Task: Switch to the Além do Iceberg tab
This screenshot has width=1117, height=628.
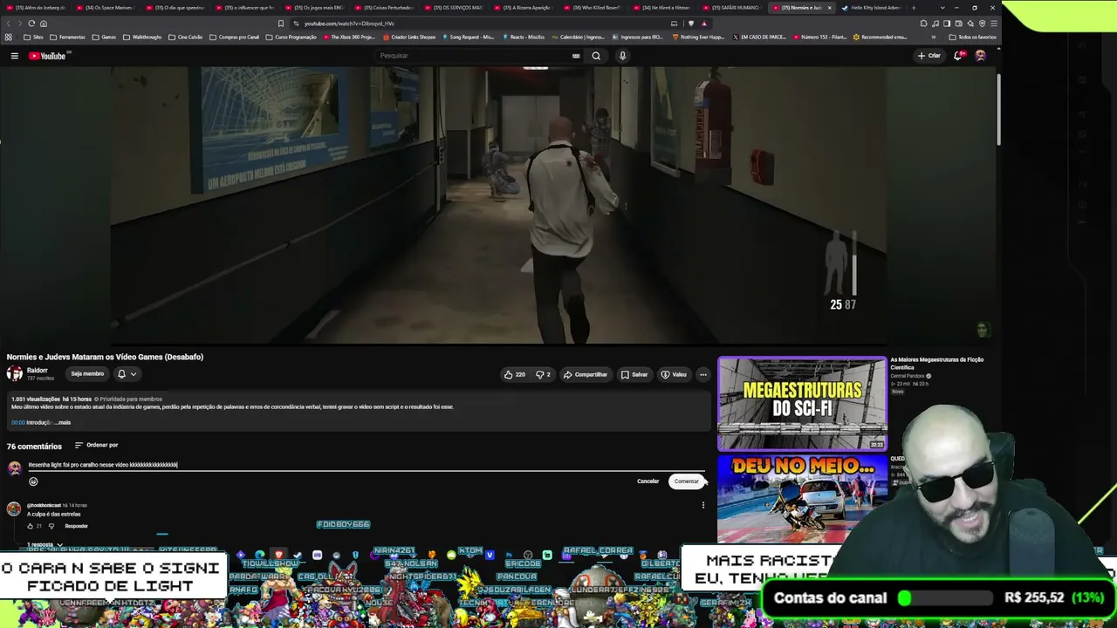Action: coord(38,8)
